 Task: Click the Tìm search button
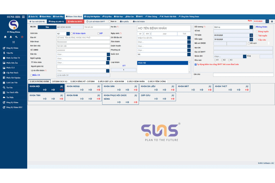click(47, 27)
